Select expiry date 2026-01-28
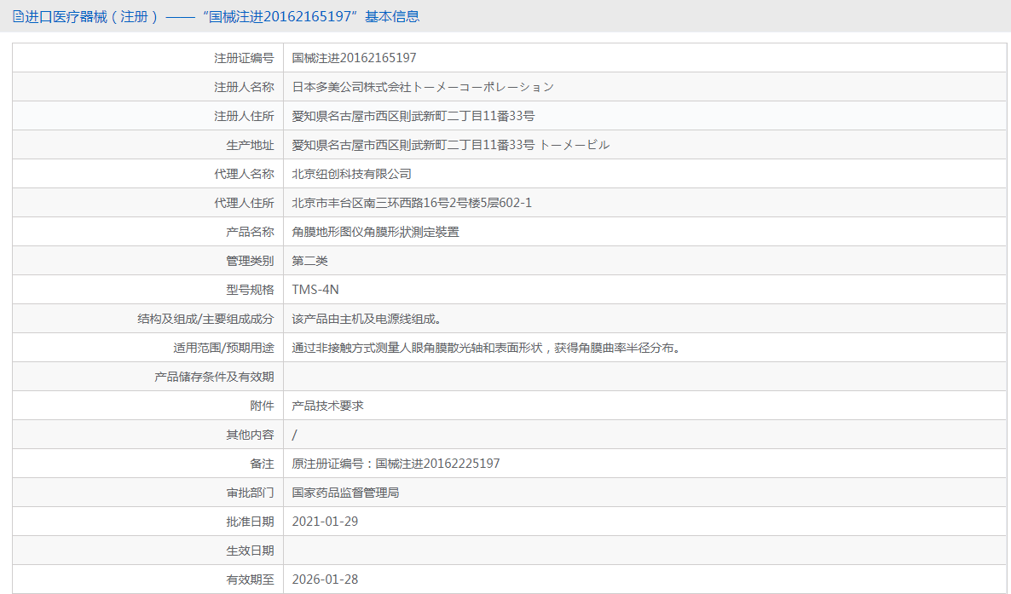Image resolution: width=1011 pixels, height=594 pixels. 325,580
